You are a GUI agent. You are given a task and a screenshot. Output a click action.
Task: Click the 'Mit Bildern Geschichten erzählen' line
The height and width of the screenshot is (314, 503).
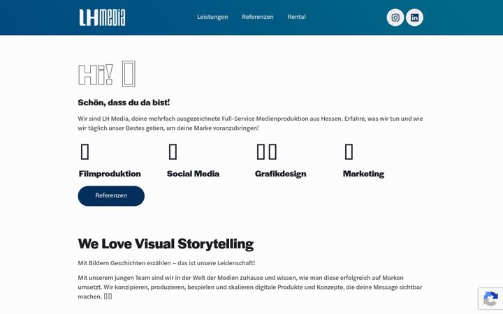coord(166,263)
